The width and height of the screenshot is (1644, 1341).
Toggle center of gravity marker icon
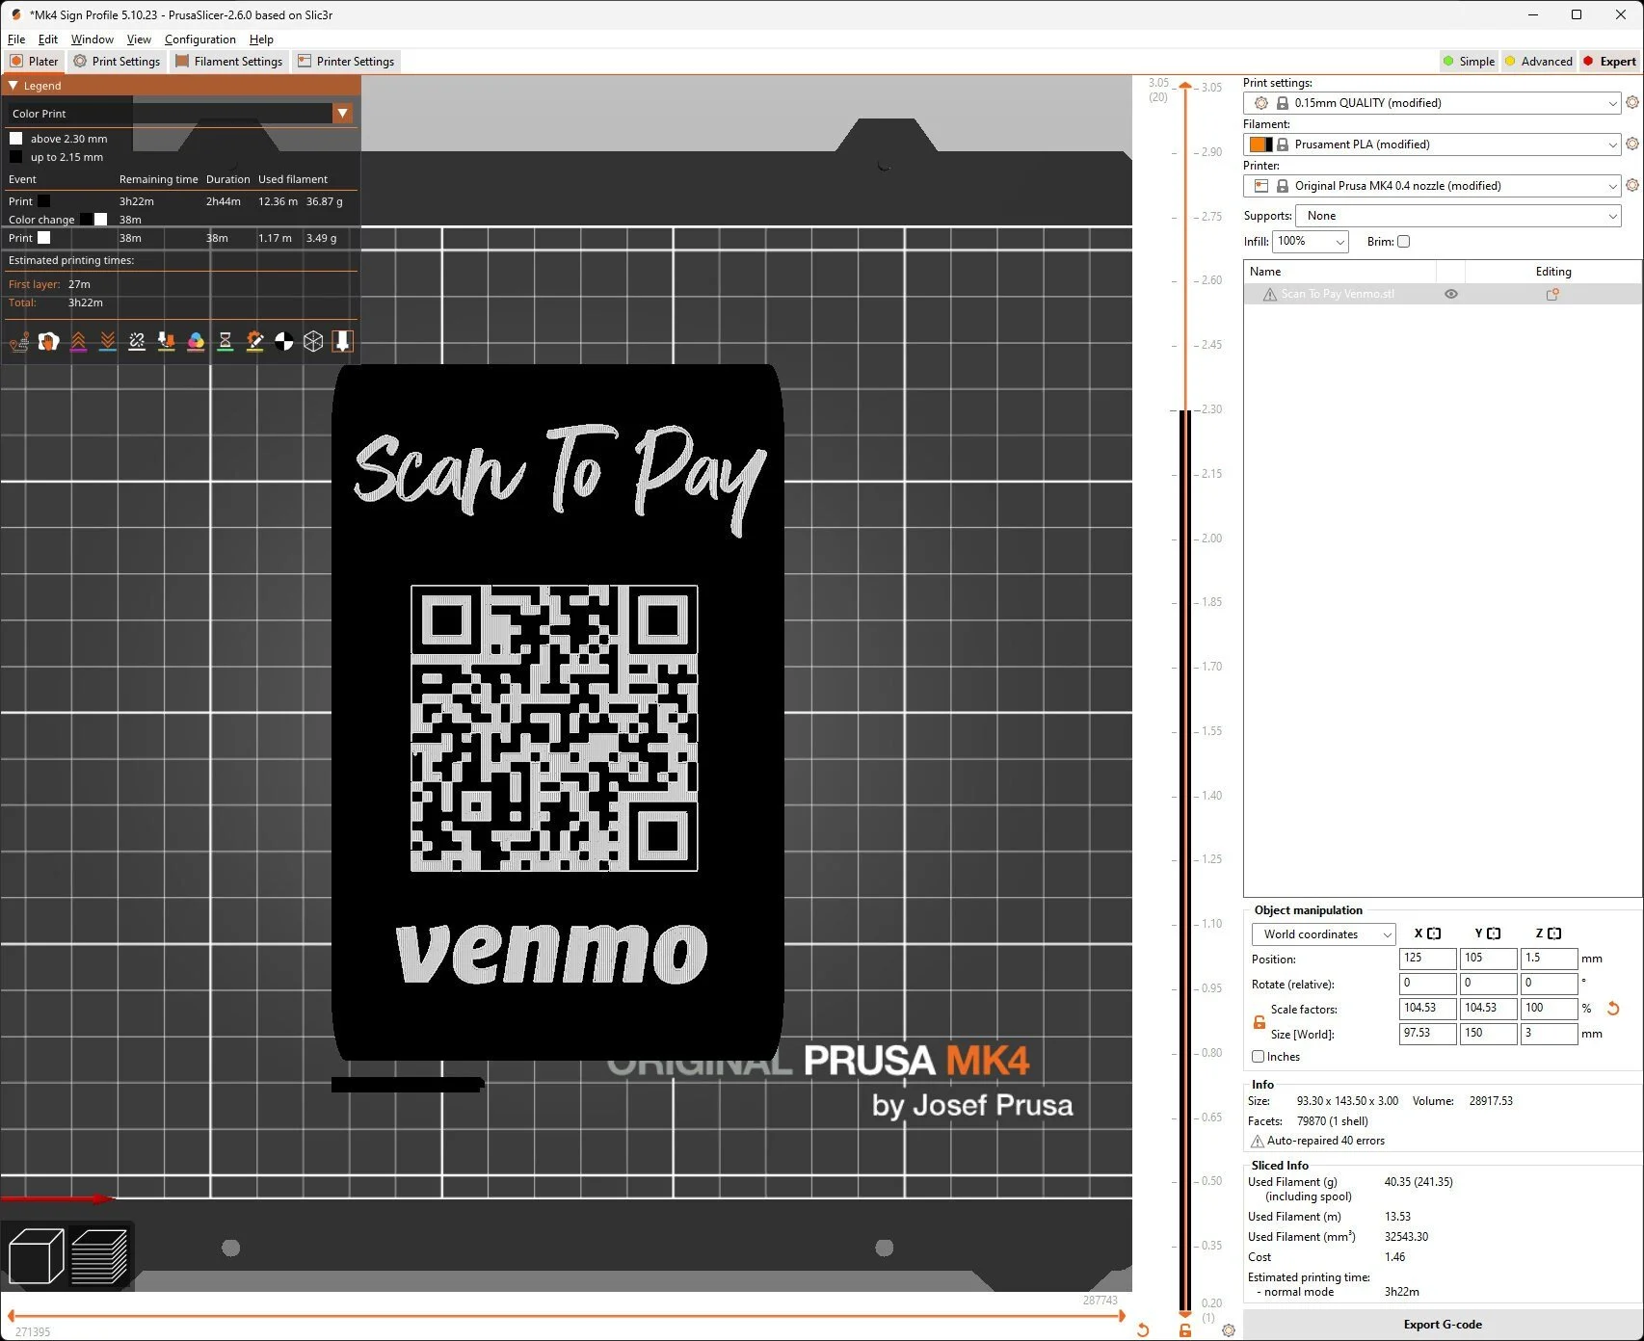click(284, 341)
